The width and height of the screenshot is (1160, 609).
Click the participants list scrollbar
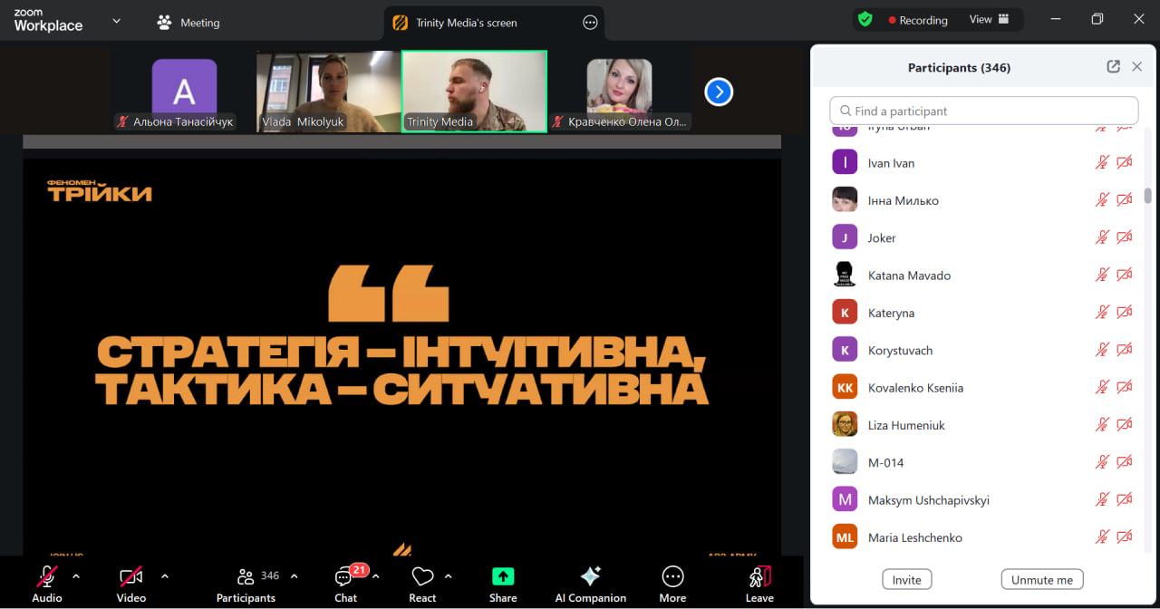[1147, 195]
